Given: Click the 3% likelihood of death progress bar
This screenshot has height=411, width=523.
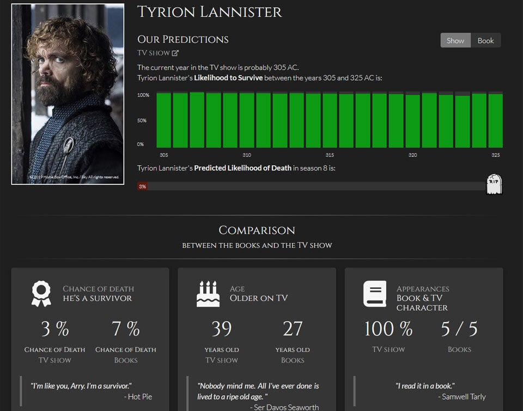Looking at the screenshot, I should click(143, 186).
